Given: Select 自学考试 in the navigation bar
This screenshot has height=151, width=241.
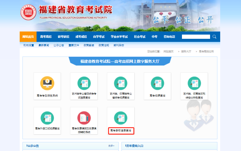Looking at the screenshot, I should [x=99, y=37].
